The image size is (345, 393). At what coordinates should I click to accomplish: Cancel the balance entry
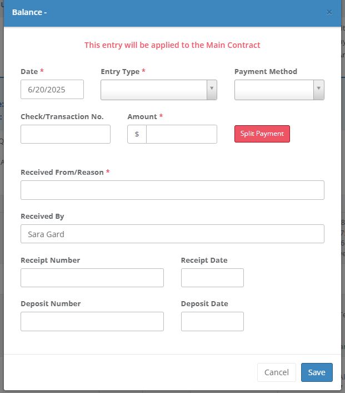coord(276,372)
